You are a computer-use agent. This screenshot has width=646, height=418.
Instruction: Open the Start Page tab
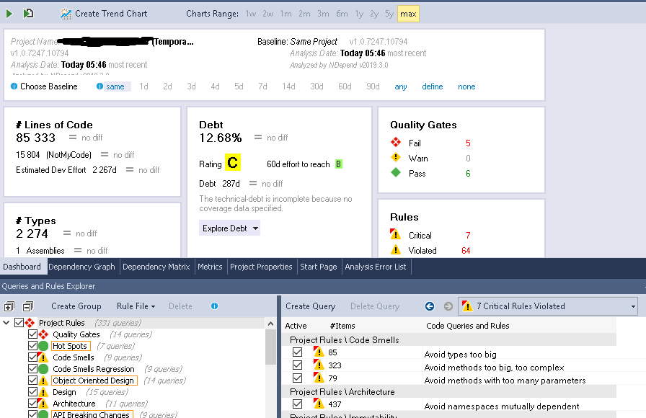(319, 267)
